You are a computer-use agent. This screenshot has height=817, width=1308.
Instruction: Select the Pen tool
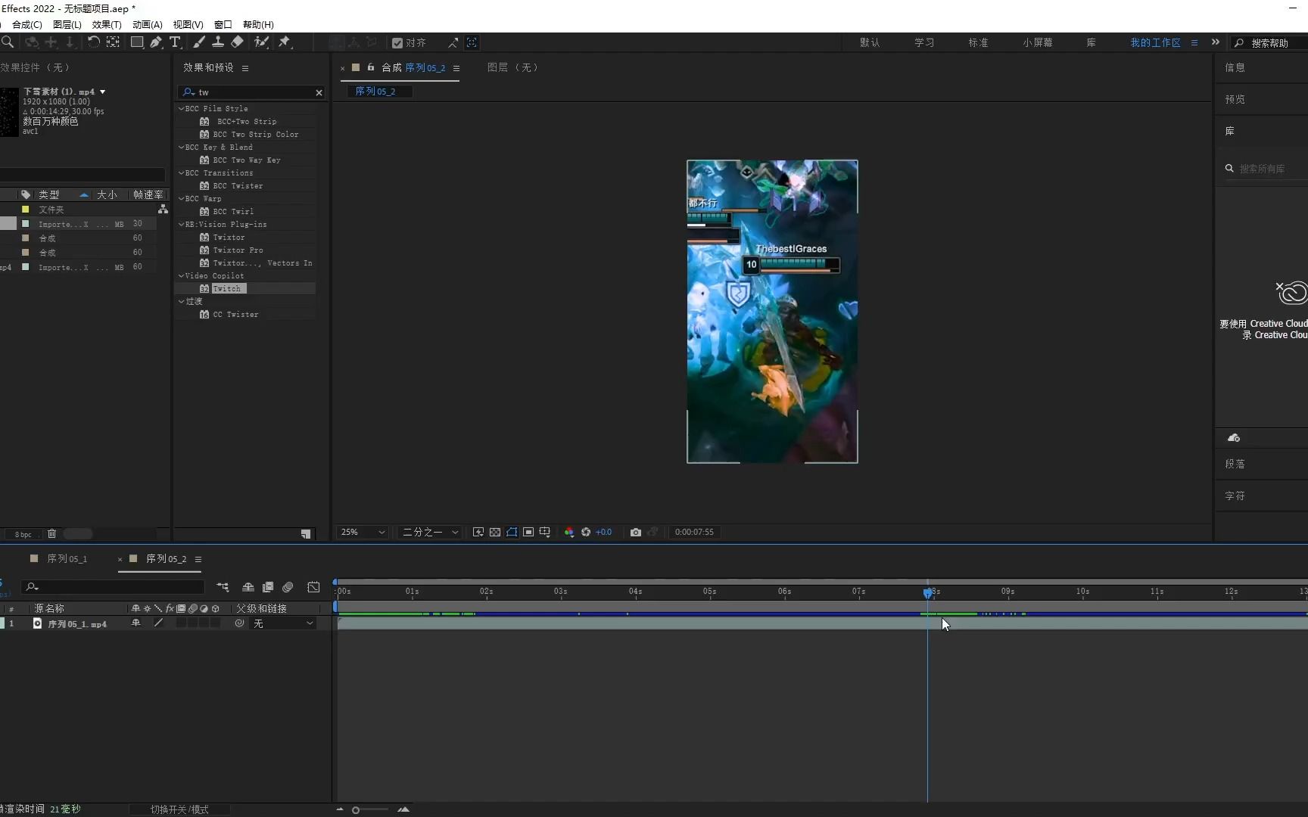point(156,42)
